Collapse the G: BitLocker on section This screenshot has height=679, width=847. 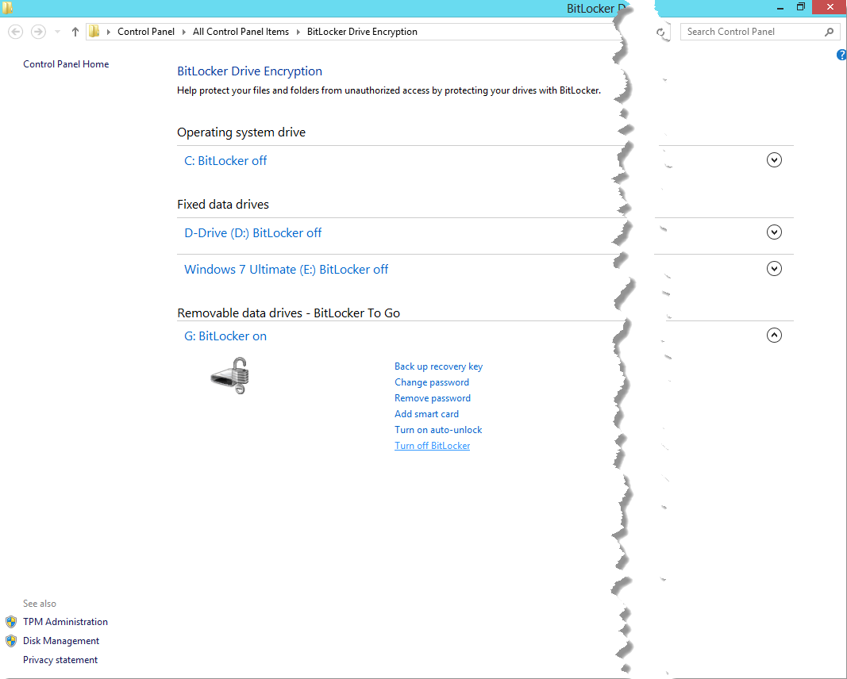click(774, 336)
